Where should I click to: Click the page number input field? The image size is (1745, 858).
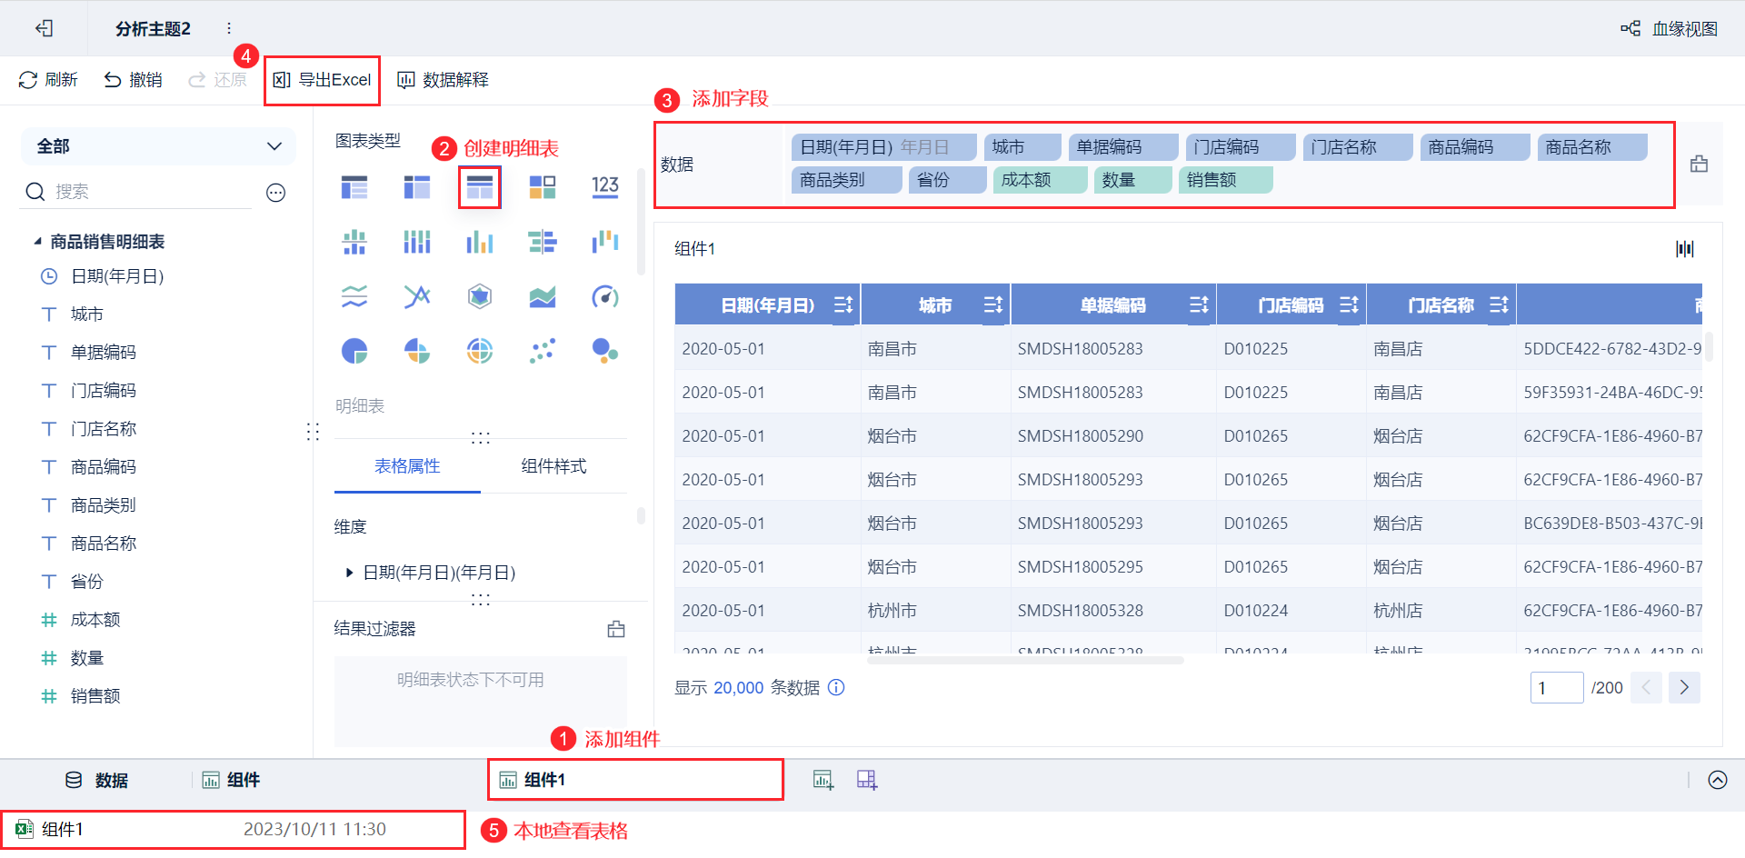(1557, 688)
